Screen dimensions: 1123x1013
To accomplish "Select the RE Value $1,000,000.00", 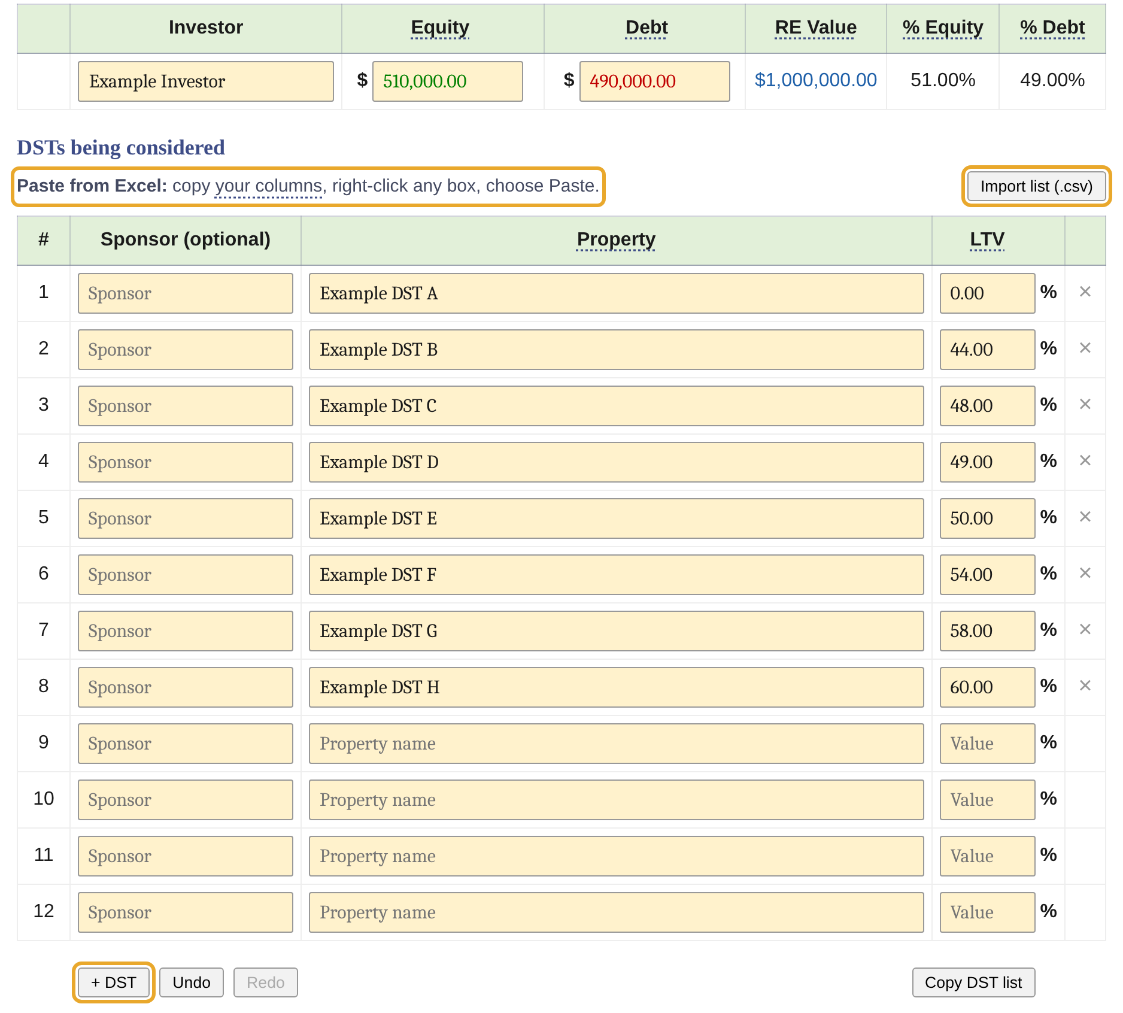I will pyautogui.click(x=815, y=80).
